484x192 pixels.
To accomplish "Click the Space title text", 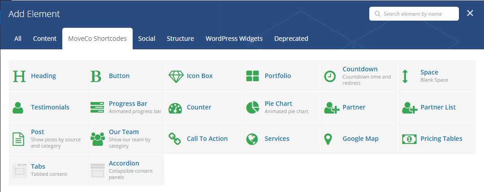I will click(429, 72).
